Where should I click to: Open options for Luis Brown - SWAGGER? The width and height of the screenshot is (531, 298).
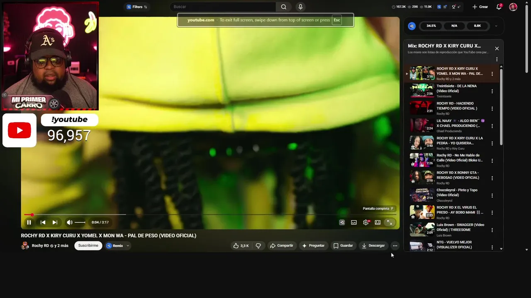click(492, 230)
